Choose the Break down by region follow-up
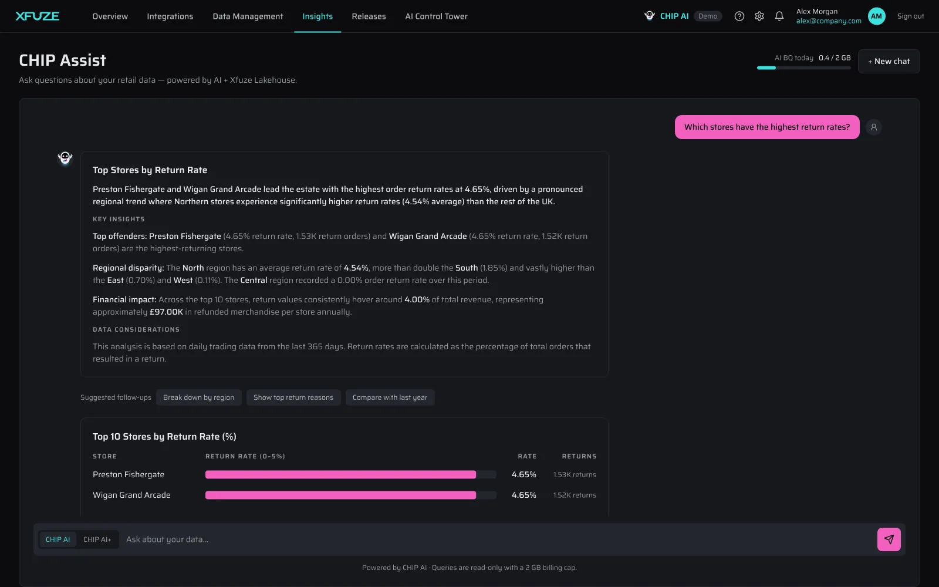The width and height of the screenshot is (939, 587). click(198, 397)
